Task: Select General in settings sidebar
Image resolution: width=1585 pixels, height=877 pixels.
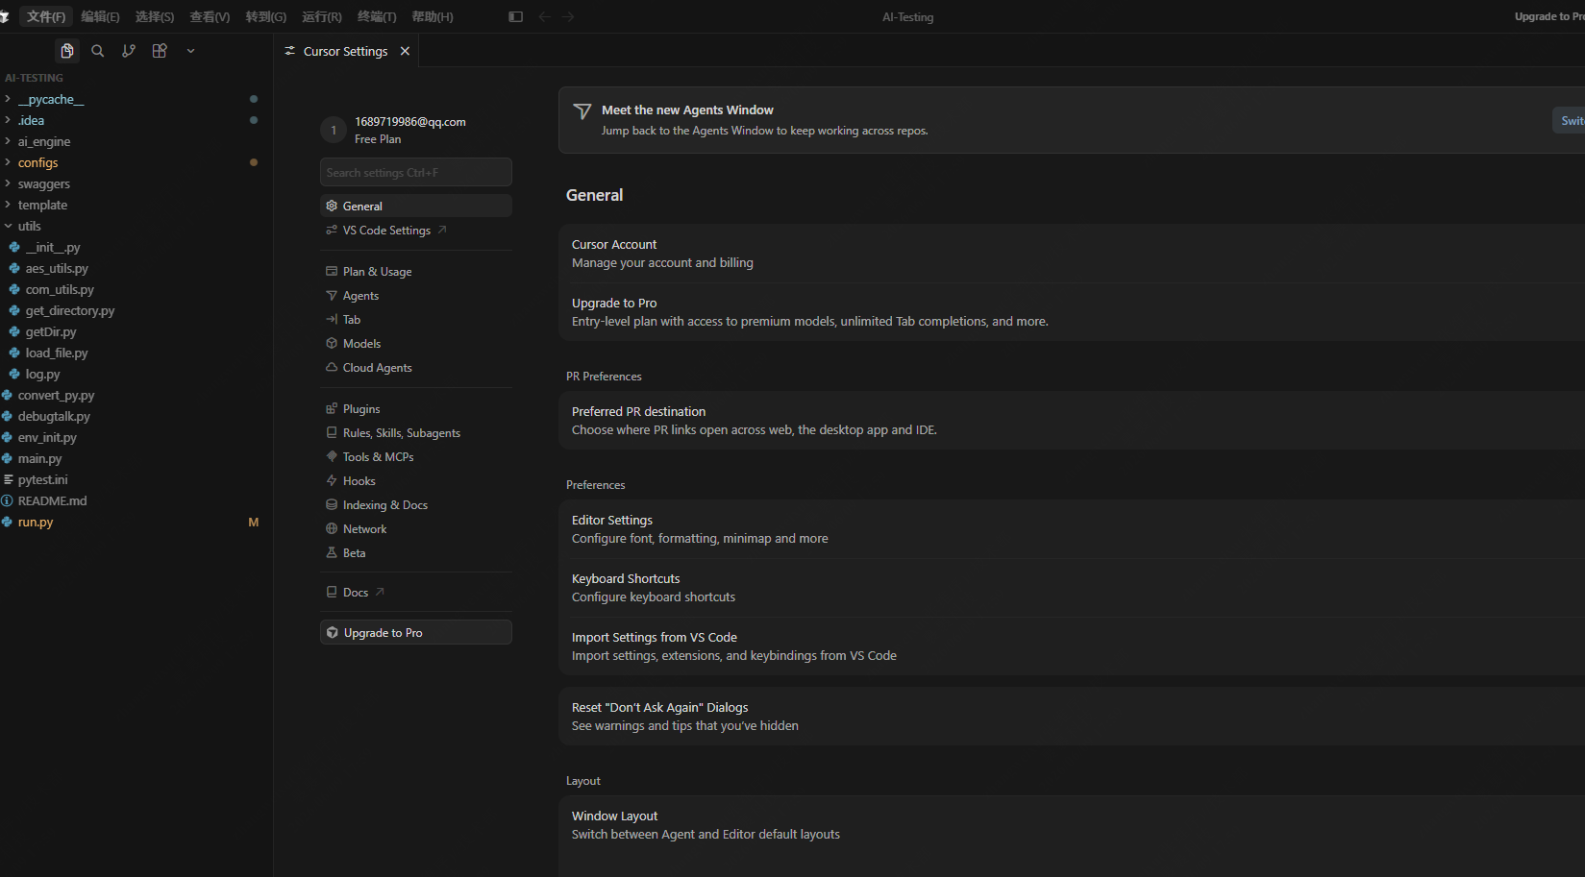Action: [415, 206]
